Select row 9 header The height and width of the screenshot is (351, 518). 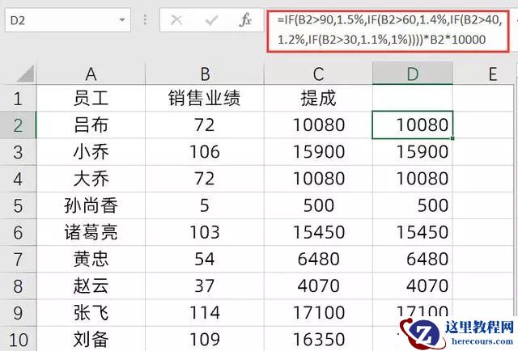tap(18, 313)
